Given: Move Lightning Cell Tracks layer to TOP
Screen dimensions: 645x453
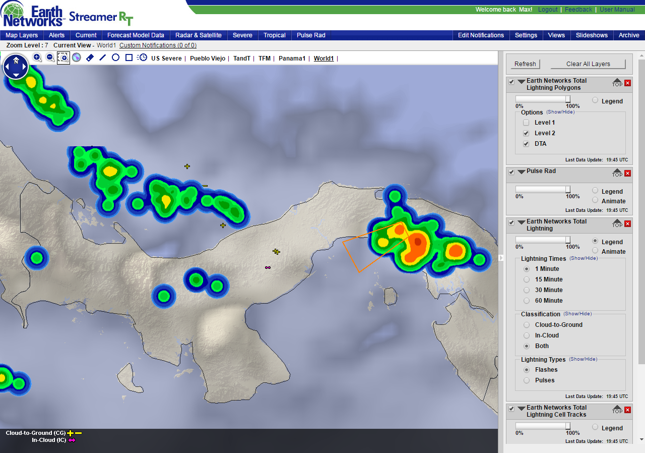Looking at the screenshot, I should [617, 410].
